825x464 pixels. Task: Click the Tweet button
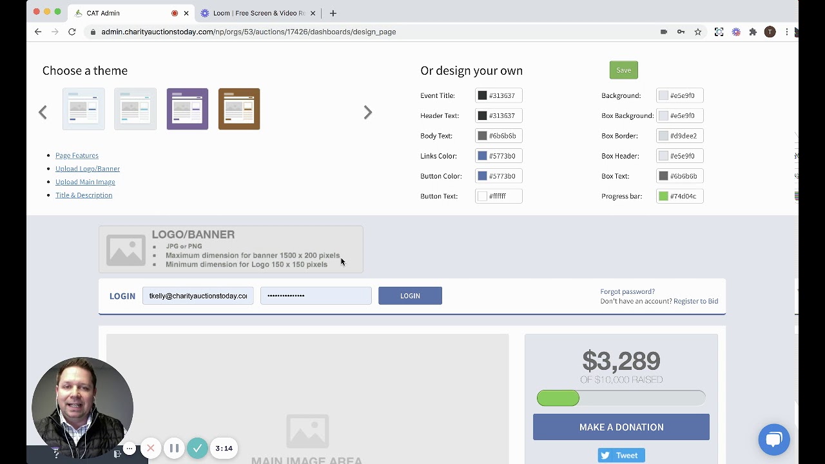(x=621, y=455)
